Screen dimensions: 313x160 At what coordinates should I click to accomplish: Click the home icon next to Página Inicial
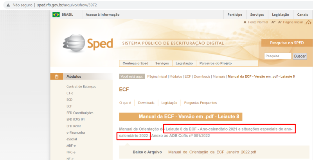click(308, 22)
